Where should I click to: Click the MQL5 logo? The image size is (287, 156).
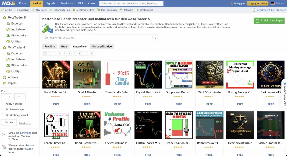click(8, 3)
